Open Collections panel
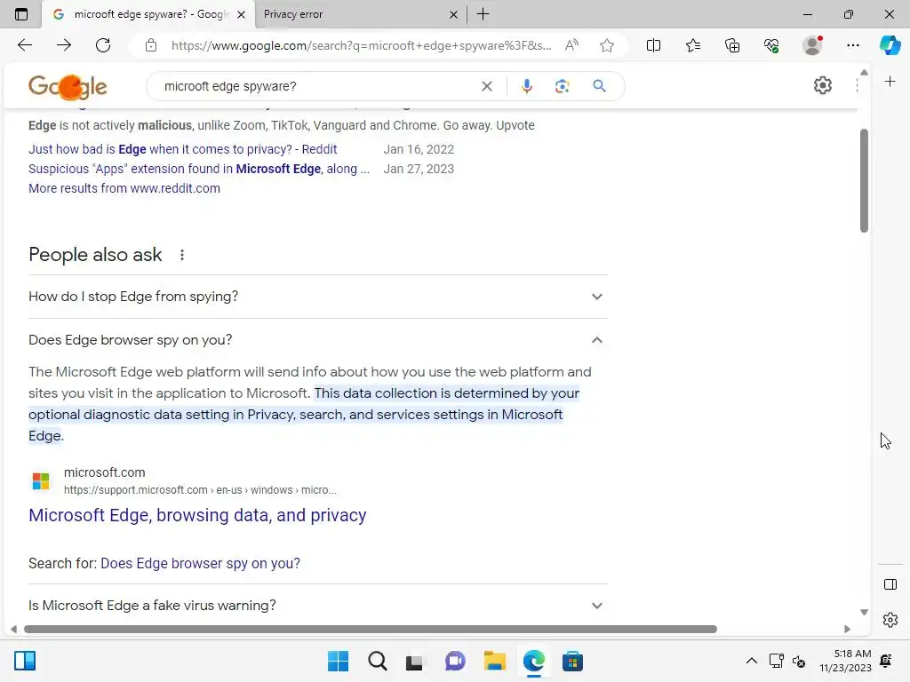The image size is (910, 682). tap(732, 45)
